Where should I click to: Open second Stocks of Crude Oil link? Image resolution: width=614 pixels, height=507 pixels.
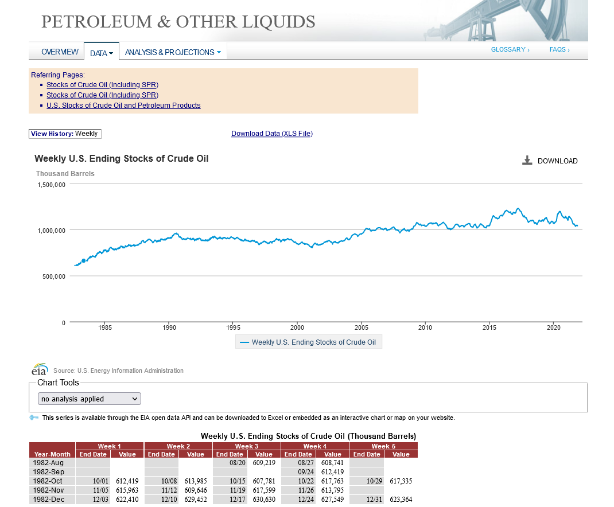point(102,95)
